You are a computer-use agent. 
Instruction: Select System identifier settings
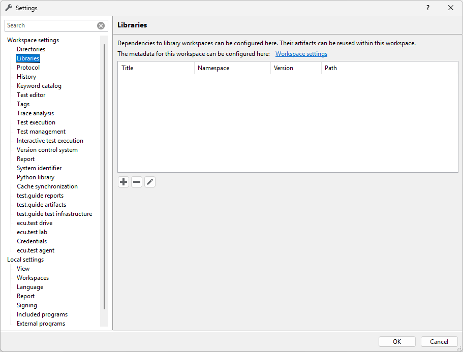pos(39,168)
